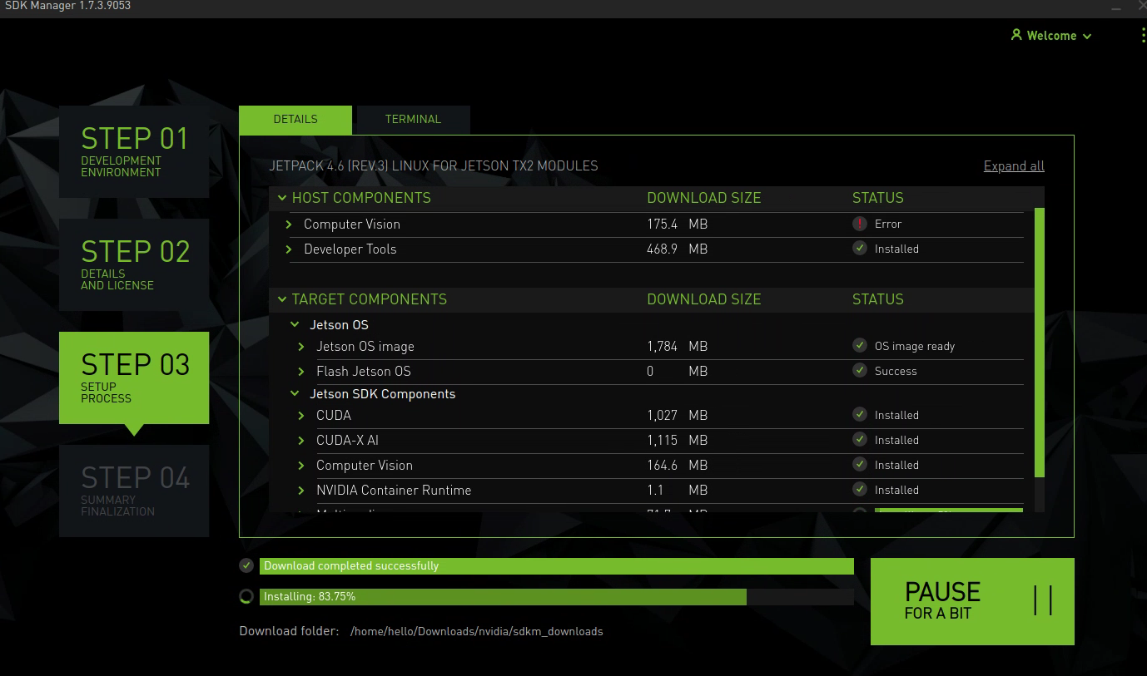Viewport: 1147px width, 676px height.
Task: Click the Expand all link
Action: coord(1014,165)
